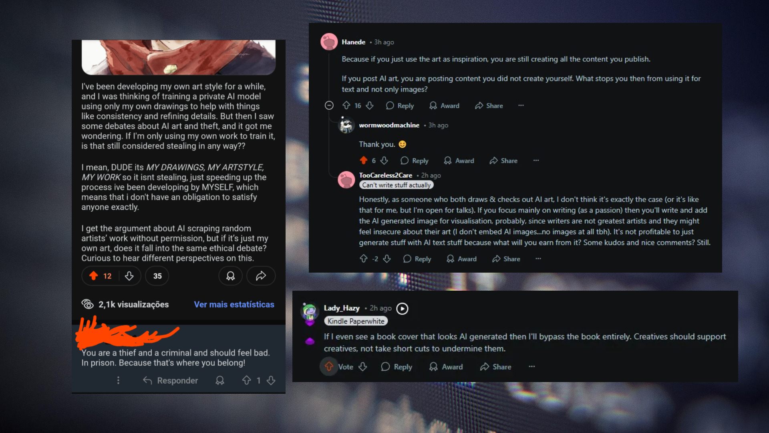Open the 35 comments button
The height and width of the screenshot is (433, 769).
(157, 276)
